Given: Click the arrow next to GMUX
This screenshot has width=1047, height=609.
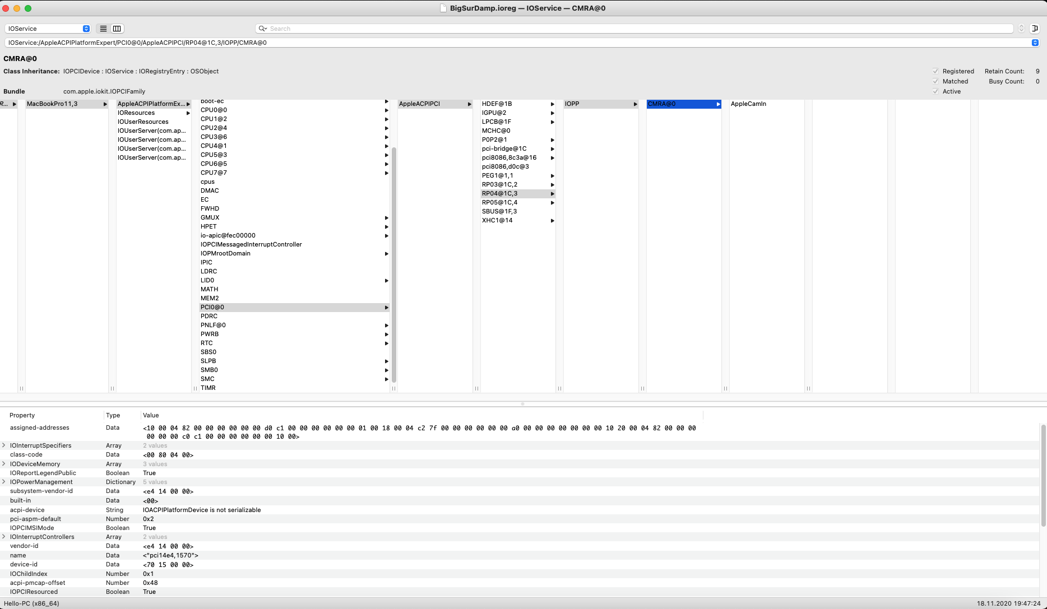Looking at the screenshot, I should 386,218.
